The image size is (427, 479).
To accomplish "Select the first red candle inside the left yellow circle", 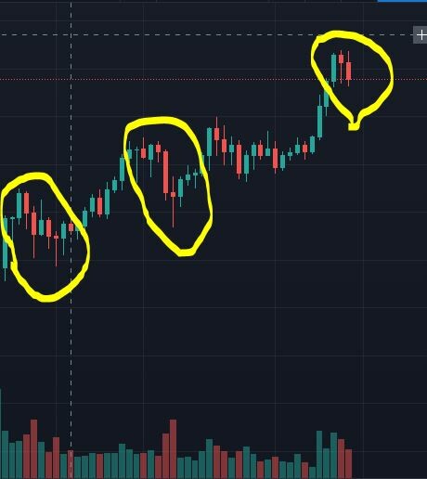I will (26, 202).
